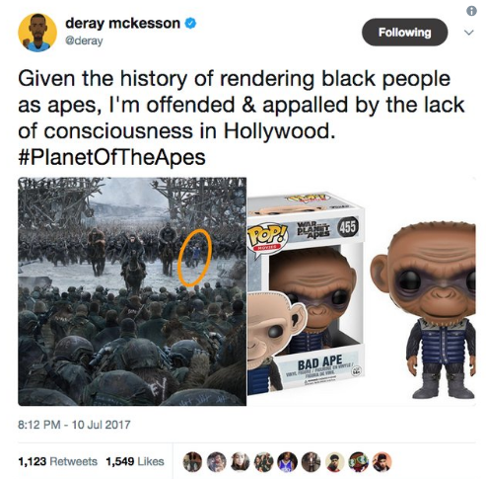Open the fifth liker's avatar in blue jersey
The image size is (486, 479).
click(287, 461)
